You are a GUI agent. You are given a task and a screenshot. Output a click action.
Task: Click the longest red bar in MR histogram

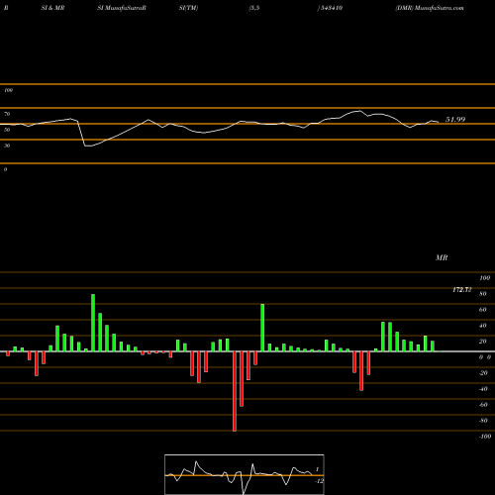point(235,391)
